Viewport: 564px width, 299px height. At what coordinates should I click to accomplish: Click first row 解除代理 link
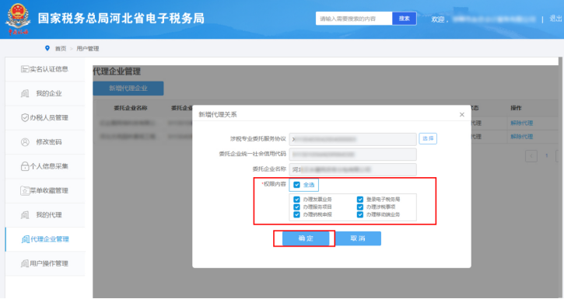tap(521, 123)
